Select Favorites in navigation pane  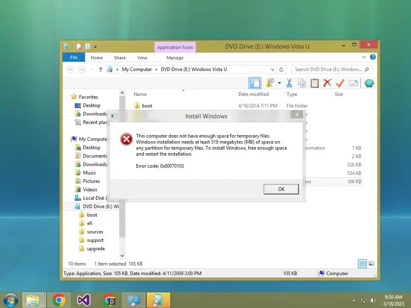pyautogui.click(x=88, y=97)
